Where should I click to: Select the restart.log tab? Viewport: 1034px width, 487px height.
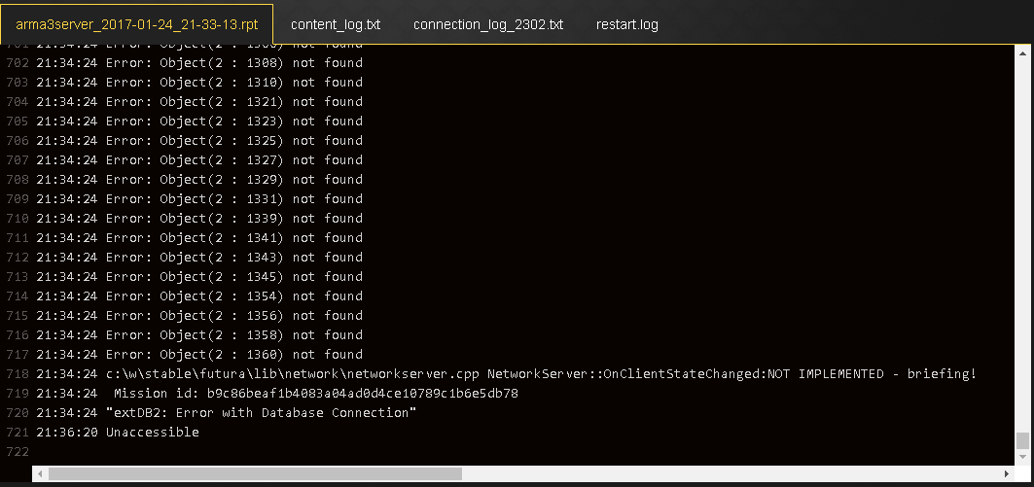[626, 24]
